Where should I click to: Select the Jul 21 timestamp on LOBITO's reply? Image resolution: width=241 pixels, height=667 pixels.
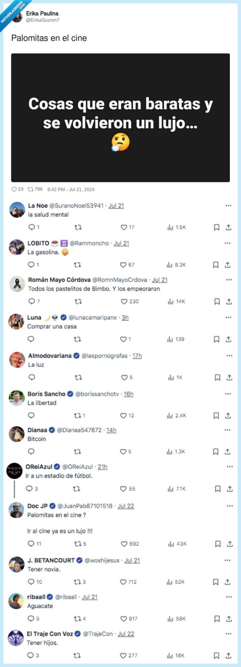point(122,243)
